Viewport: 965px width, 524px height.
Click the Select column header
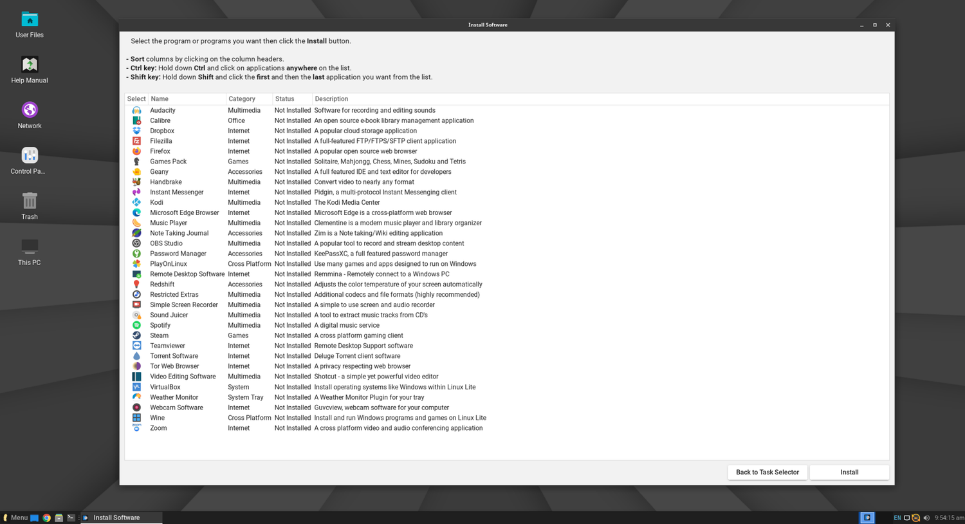coord(136,99)
